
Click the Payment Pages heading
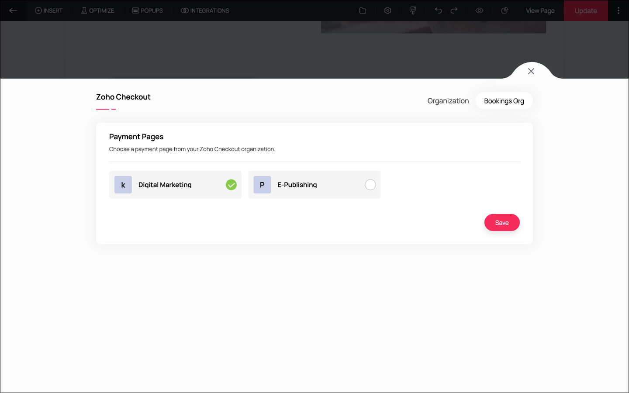(136, 137)
